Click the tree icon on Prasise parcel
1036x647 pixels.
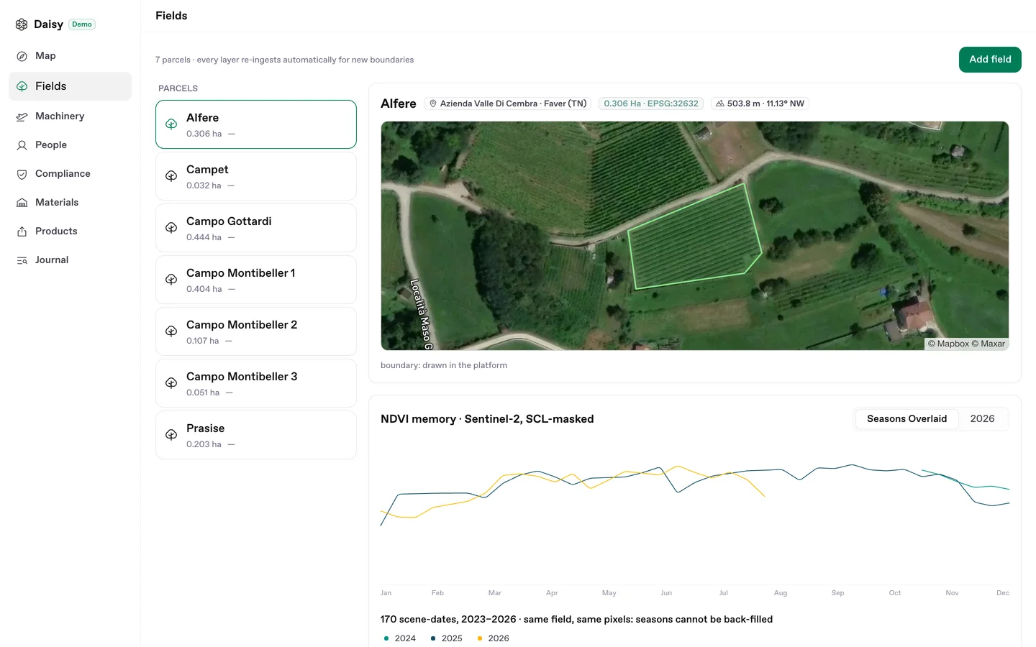point(171,435)
